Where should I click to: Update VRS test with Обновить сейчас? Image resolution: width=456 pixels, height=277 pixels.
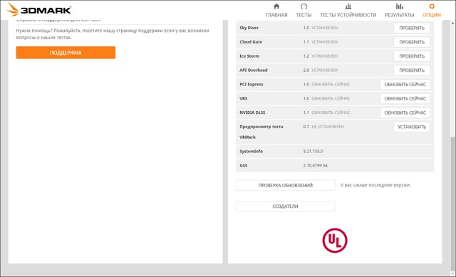pos(405,98)
